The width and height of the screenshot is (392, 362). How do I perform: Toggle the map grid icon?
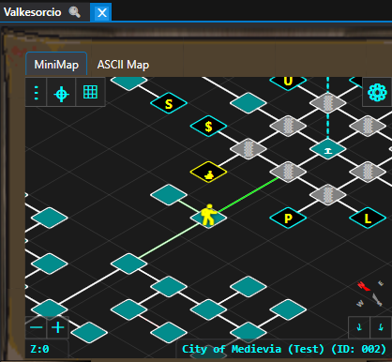[90, 92]
